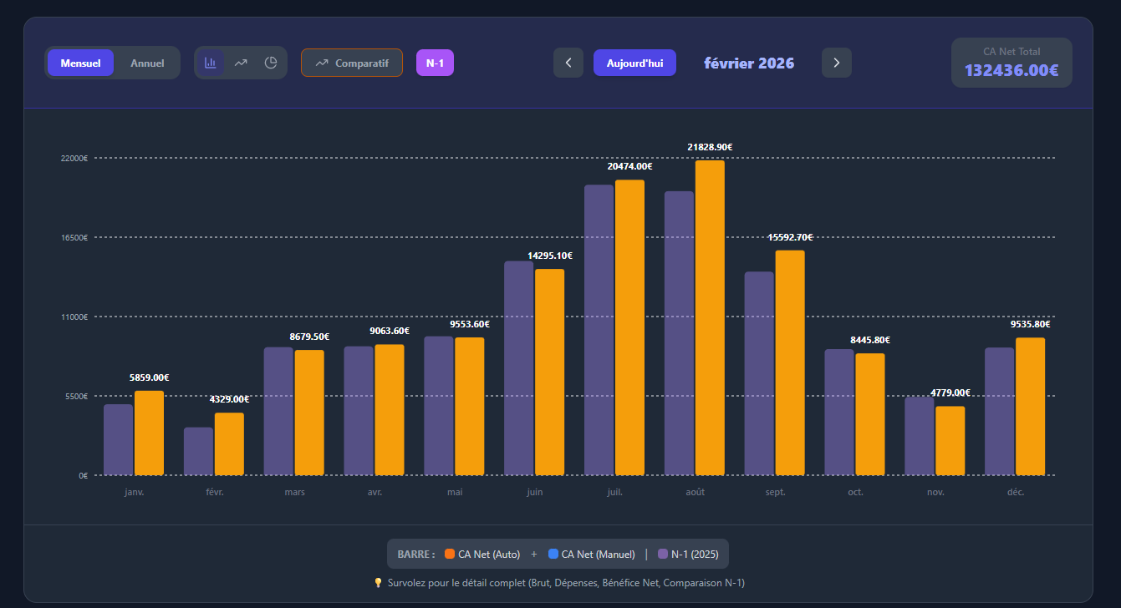The height and width of the screenshot is (608, 1121).
Task: Toggle the Comparatif mode button
Action: (352, 63)
